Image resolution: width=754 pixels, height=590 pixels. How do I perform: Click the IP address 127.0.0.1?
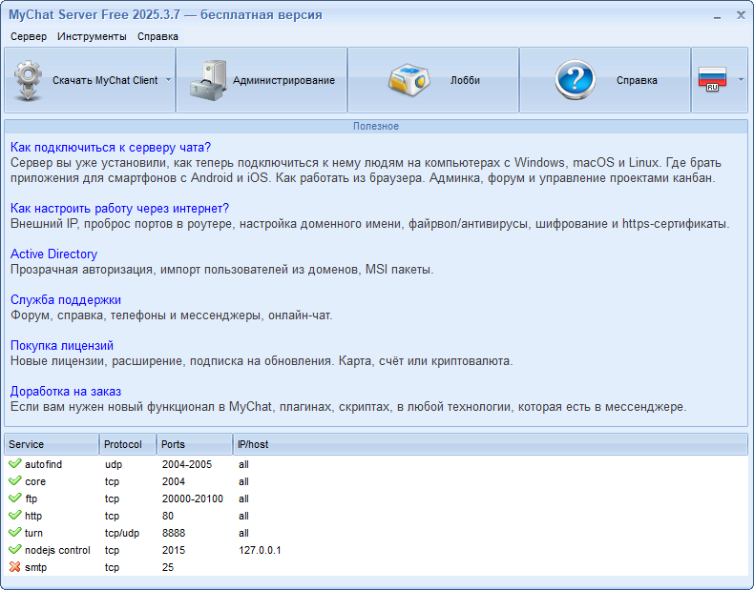click(260, 550)
